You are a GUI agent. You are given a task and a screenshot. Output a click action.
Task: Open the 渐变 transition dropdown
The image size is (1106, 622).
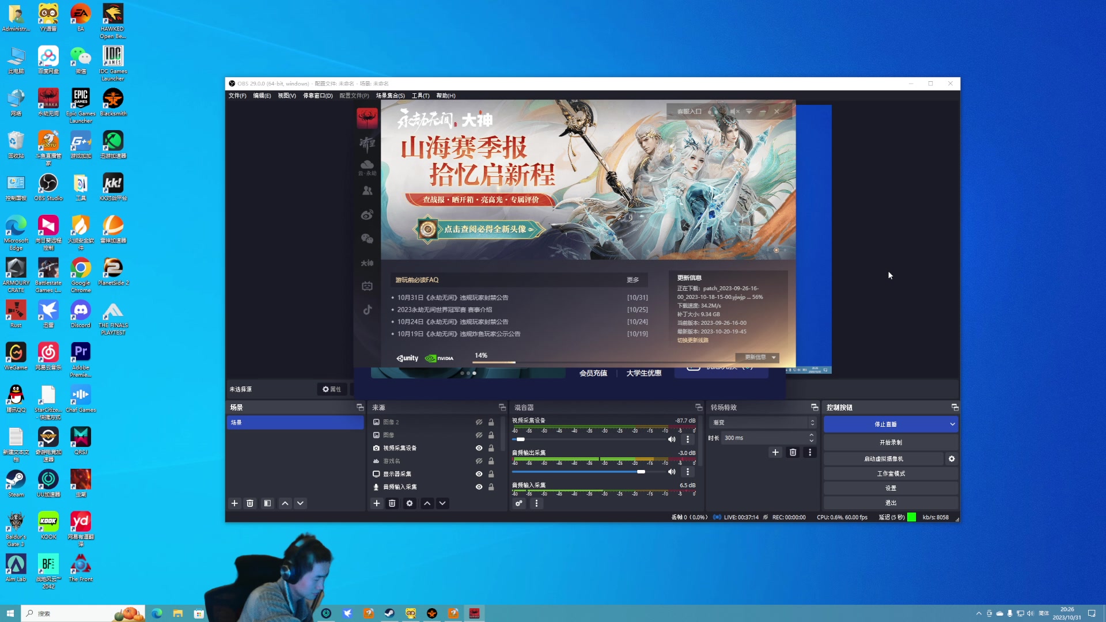pos(763,423)
